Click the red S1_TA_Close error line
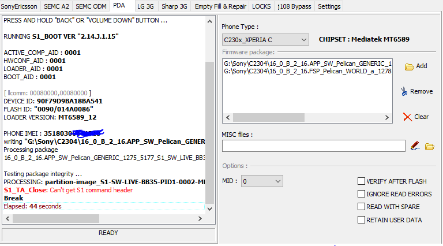This screenshot has height=246, width=443. point(68,190)
